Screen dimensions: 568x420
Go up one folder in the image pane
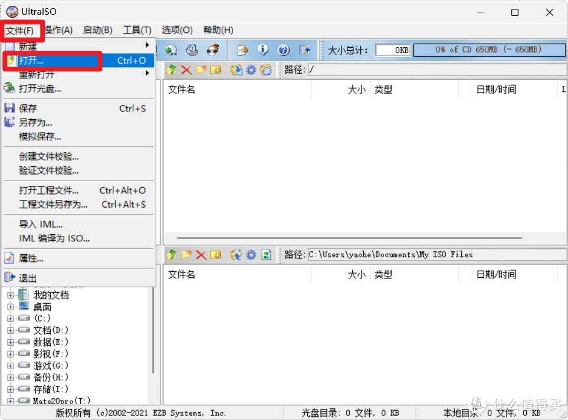(171, 70)
